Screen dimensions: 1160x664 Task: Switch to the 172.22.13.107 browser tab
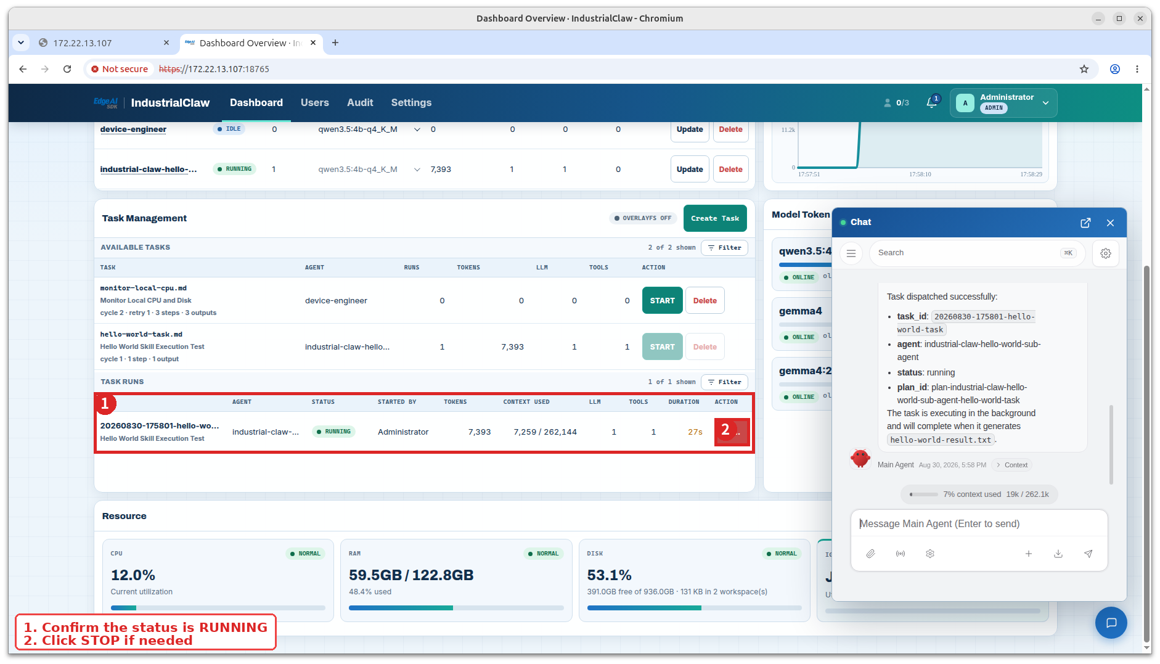104,43
